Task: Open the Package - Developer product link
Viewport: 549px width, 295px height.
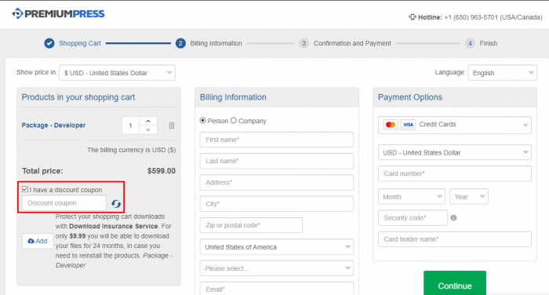Action: click(x=53, y=126)
